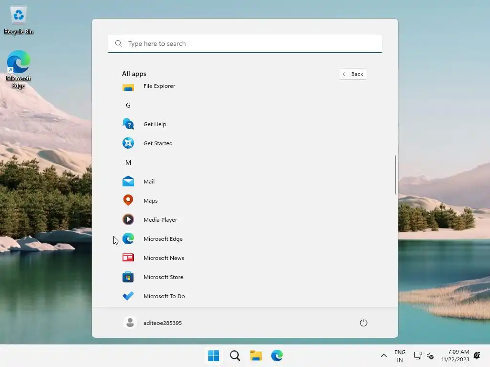This screenshot has height=367, width=490.
Task: Click the power button icon
Action: click(x=364, y=323)
